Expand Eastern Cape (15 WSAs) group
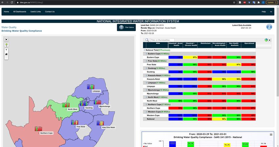 point(147,54)
